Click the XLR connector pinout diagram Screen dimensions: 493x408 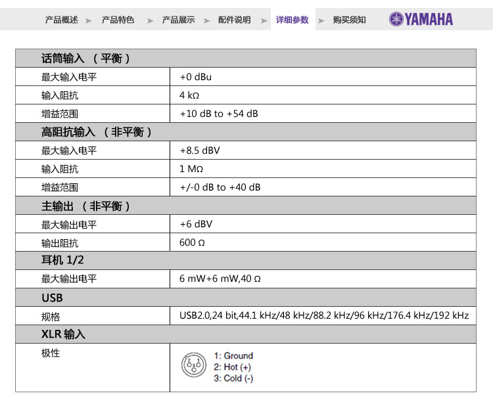(194, 365)
